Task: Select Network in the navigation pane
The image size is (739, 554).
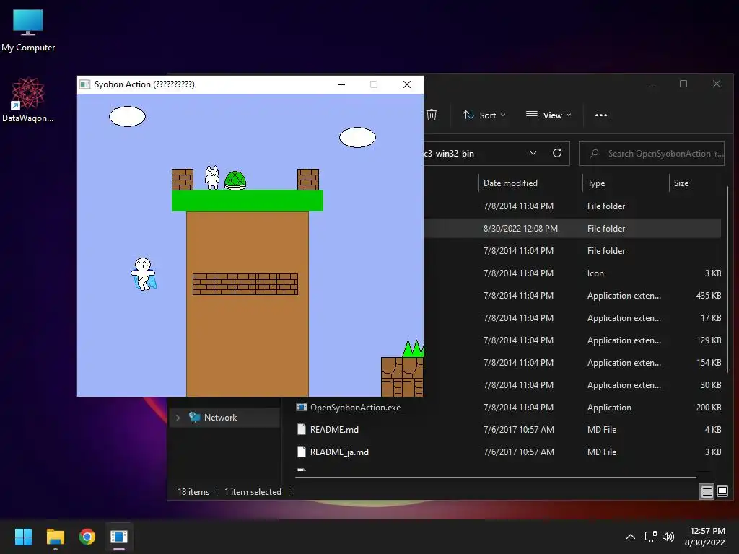Action: (x=220, y=418)
